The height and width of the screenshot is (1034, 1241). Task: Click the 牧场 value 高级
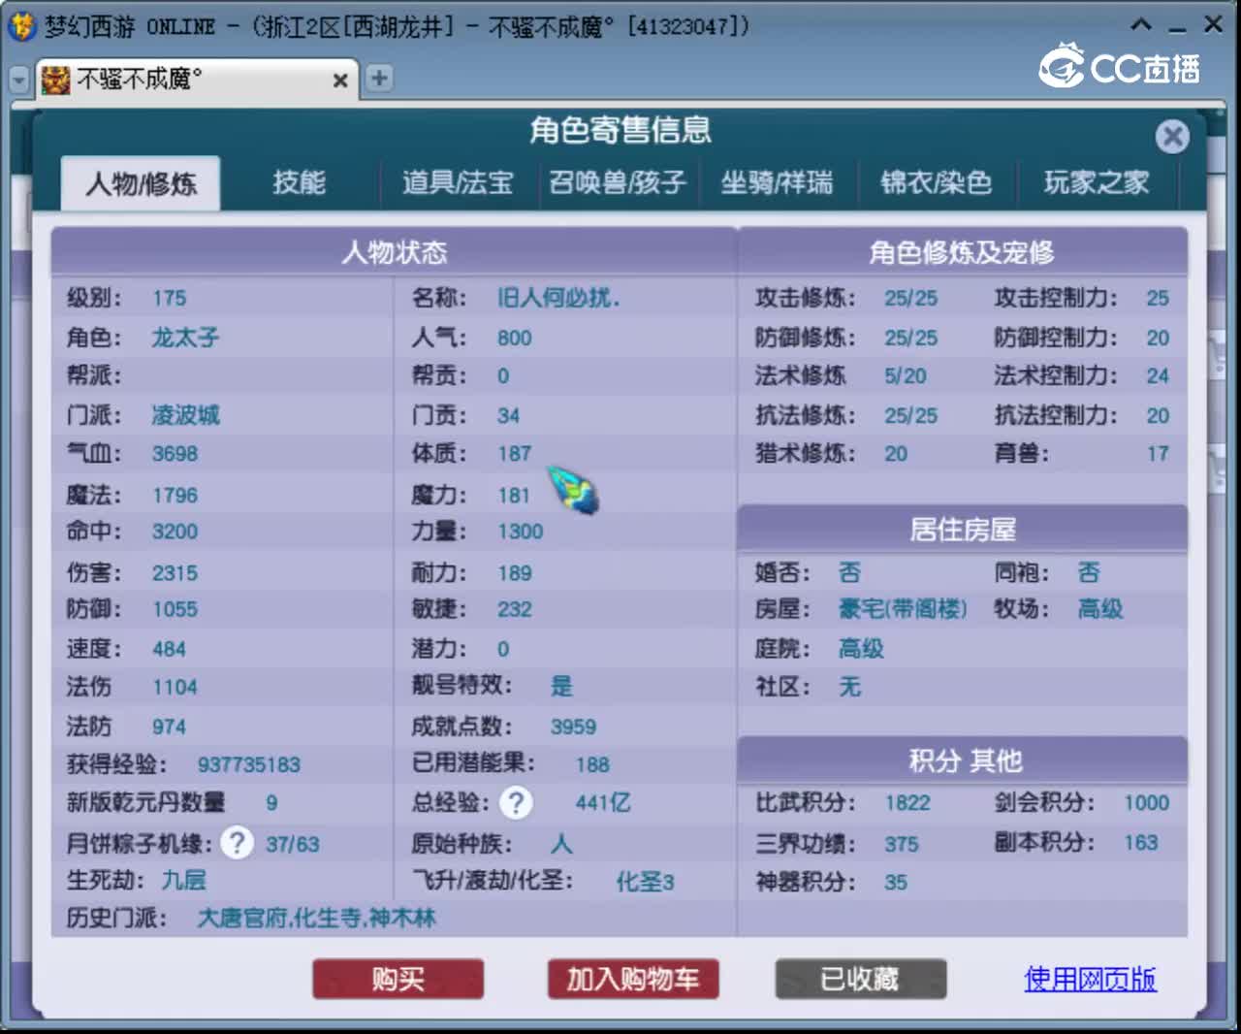tap(1100, 609)
